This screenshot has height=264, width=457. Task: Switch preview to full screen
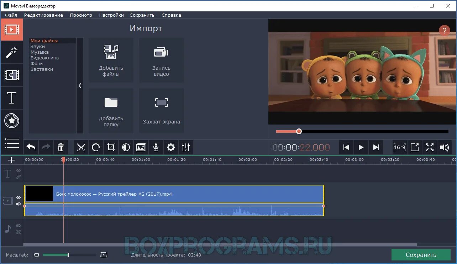click(430, 147)
